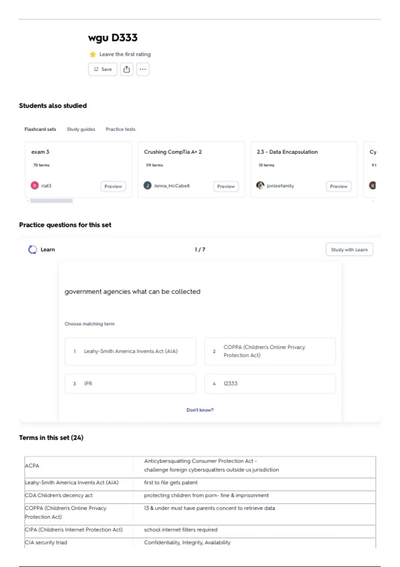Screen dimensions: 400x567
Task: Select answer option 12333
Action: tap(270, 384)
